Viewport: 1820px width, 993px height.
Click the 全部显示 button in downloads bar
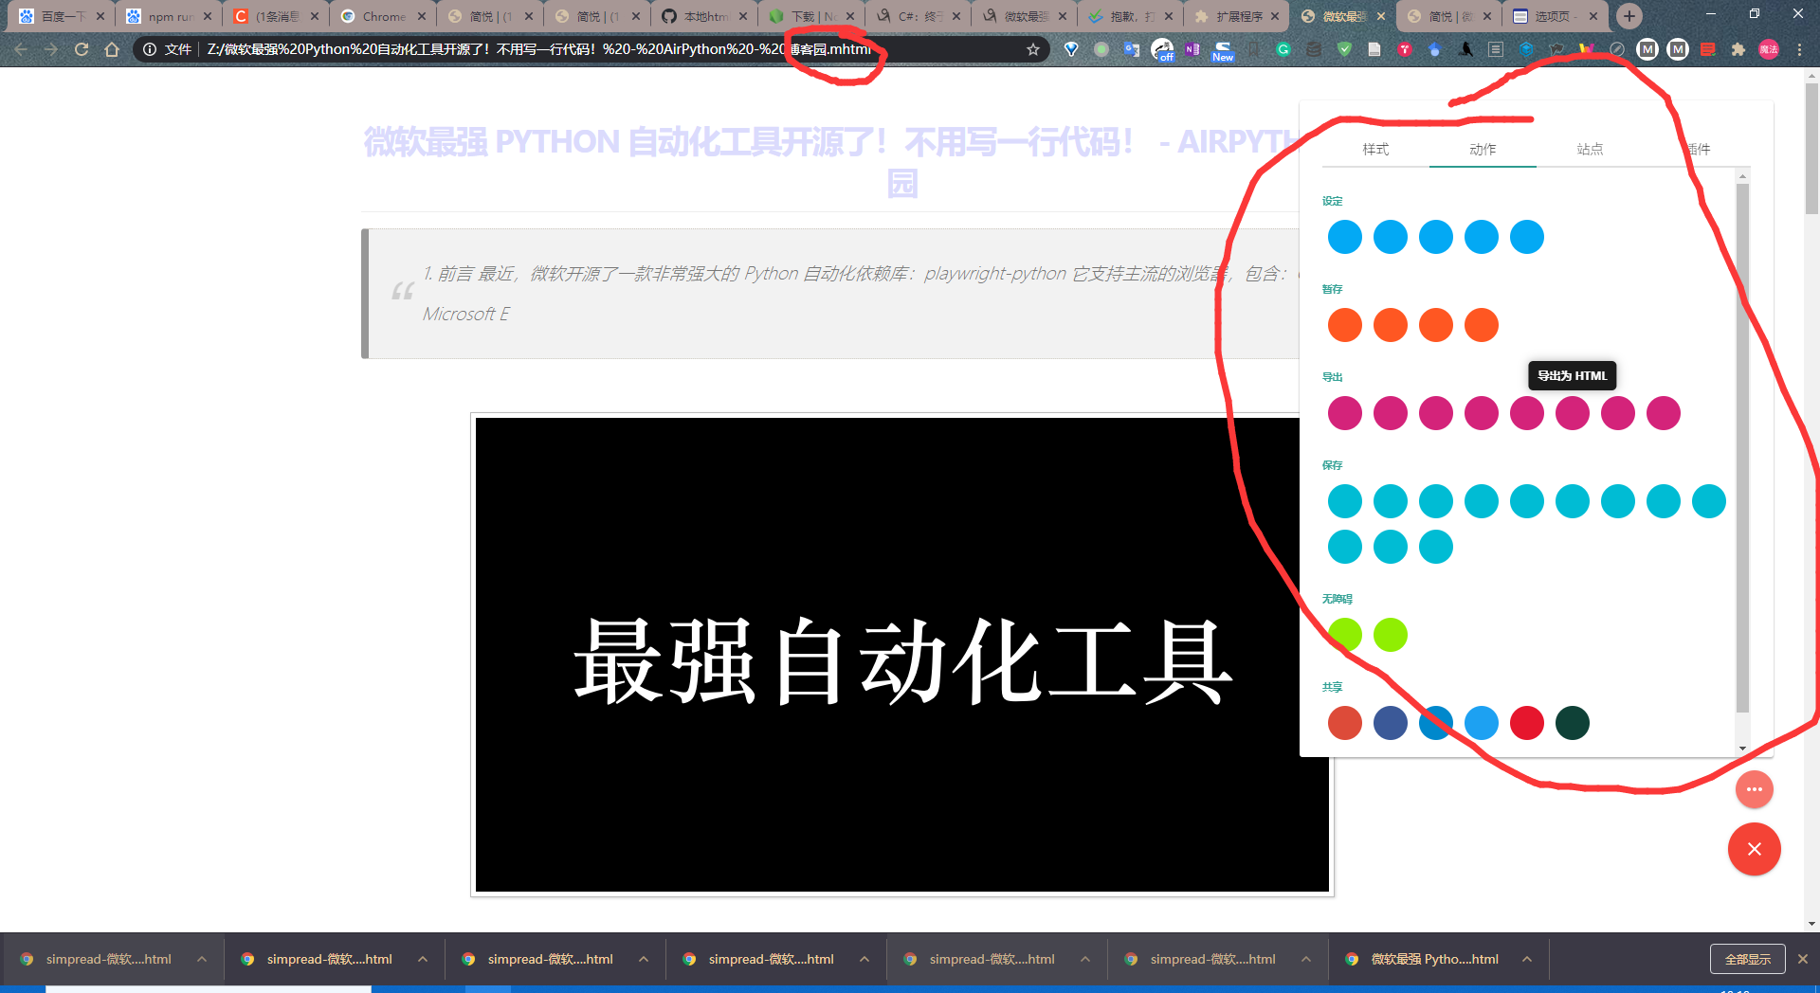pos(1747,959)
